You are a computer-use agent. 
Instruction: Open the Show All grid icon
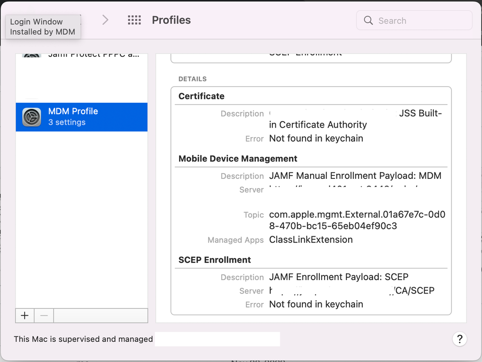click(x=134, y=20)
